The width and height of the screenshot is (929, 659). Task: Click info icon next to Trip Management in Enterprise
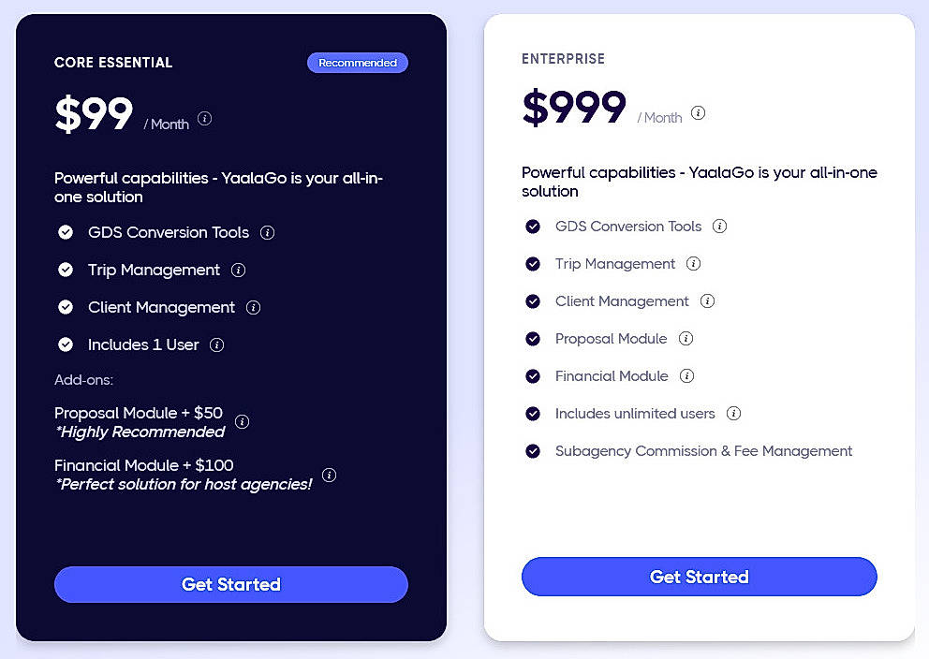point(693,264)
